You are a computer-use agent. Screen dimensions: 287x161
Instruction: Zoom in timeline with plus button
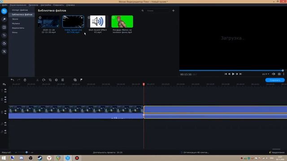(x=32, y=152)
